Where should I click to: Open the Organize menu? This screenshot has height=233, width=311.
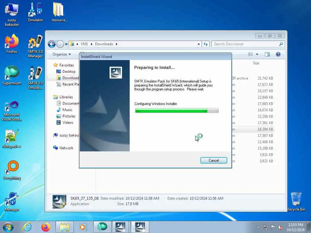point(62,54)
